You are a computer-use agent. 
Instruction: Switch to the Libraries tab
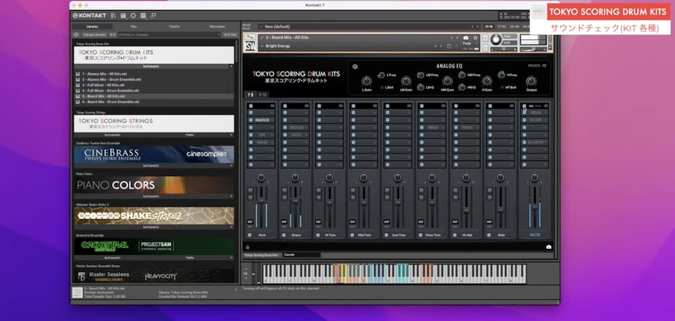click(92, 27)
